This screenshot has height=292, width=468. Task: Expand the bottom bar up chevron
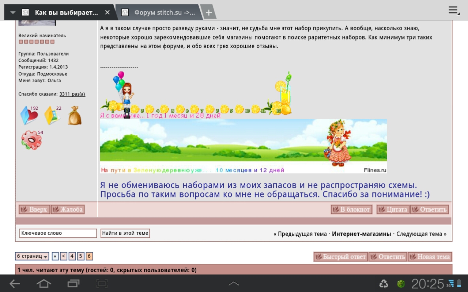point(234,284)
